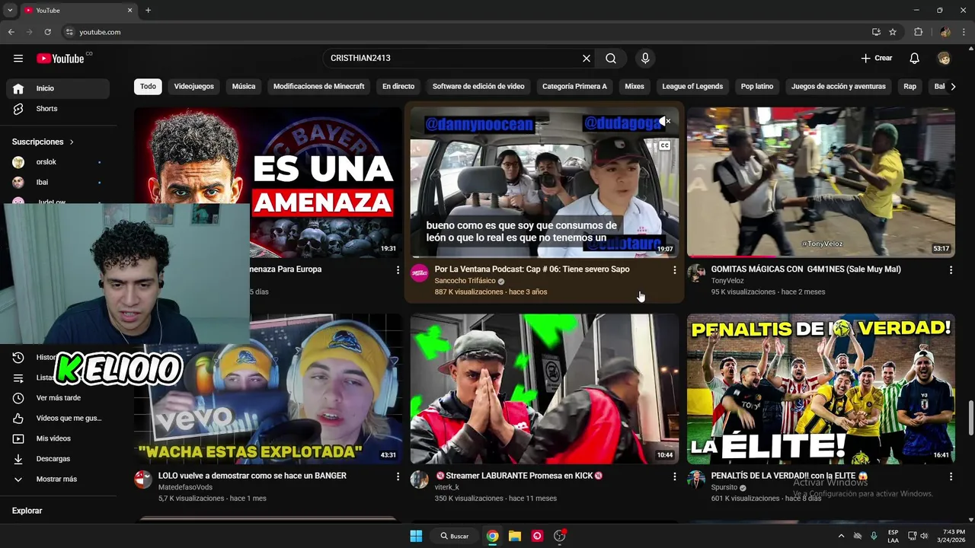Open Ver más tarde playlist
This screenshot has height=548, width=975.
point(58,398)
